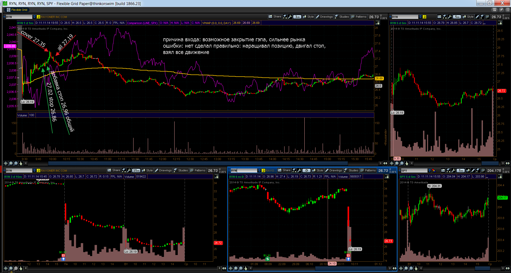Screen dimensions: 511x273
Task: Open Style on top-right 5m RYN chart
Action: click(468, 17)
